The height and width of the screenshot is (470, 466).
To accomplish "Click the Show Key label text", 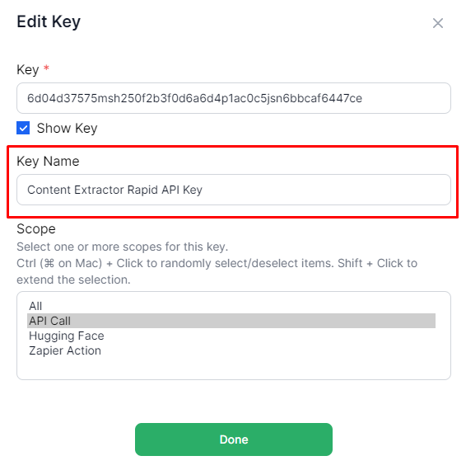I will coord(67,129).
